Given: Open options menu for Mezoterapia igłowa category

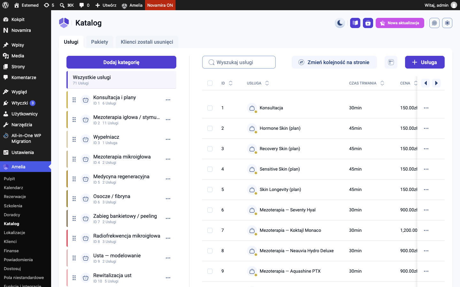Looking at the screenshot, I should (168, 120).
